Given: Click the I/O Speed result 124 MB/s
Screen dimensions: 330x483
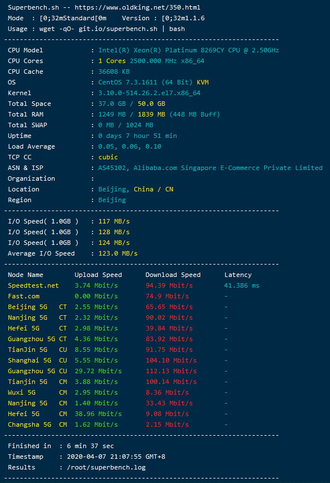Looking at the screenshot, I should [114, 243].
